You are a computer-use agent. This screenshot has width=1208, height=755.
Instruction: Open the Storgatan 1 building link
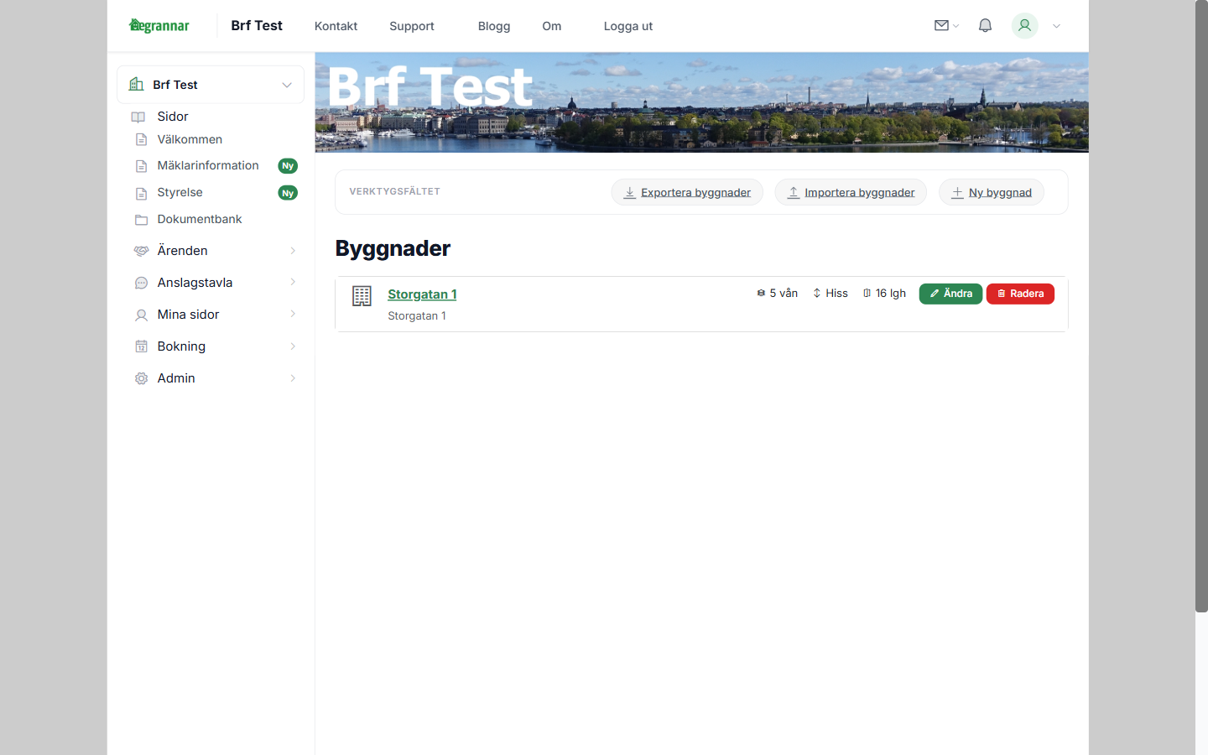click(422, 294)
